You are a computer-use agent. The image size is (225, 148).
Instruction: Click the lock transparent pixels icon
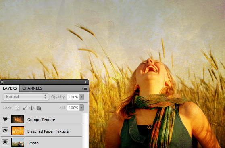pos(17,108)
